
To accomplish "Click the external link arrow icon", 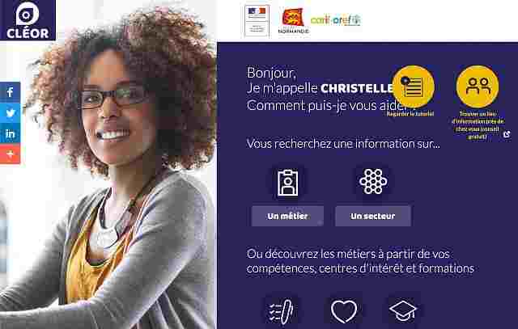I will (507, 134).
